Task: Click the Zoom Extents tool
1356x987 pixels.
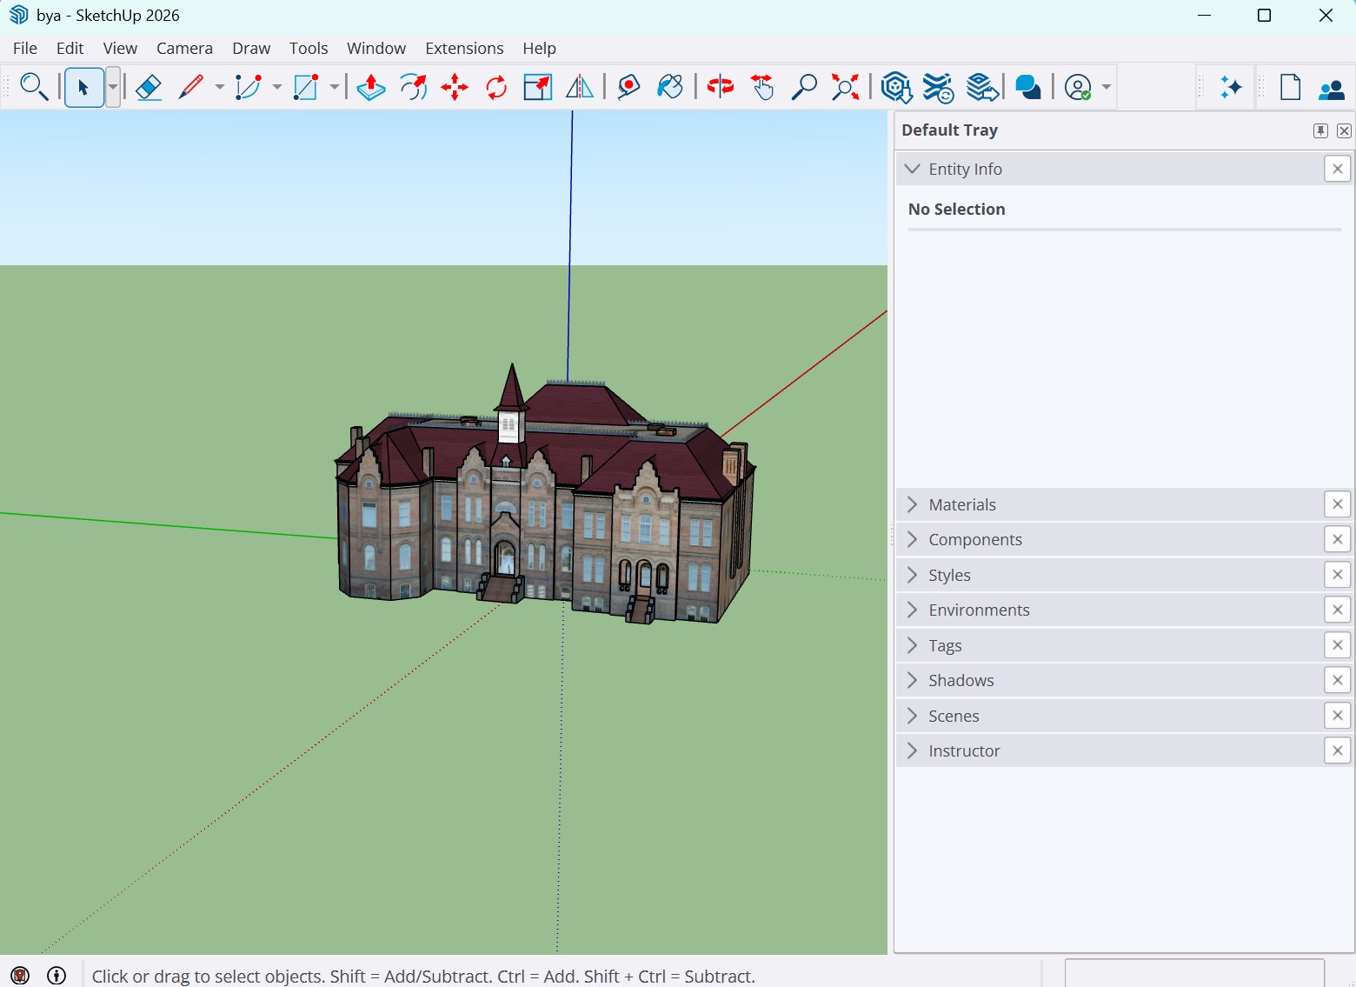Action: 846,87
